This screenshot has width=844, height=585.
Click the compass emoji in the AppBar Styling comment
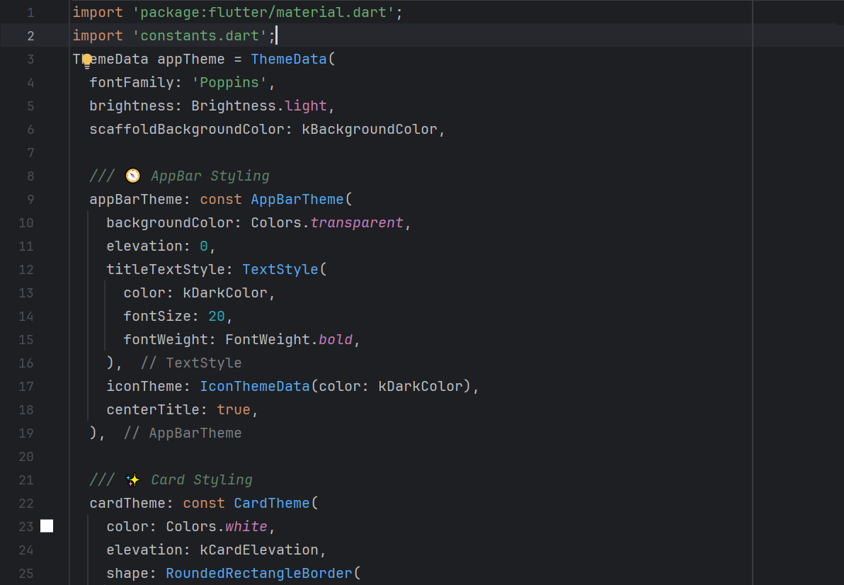(x=132, y=176)
